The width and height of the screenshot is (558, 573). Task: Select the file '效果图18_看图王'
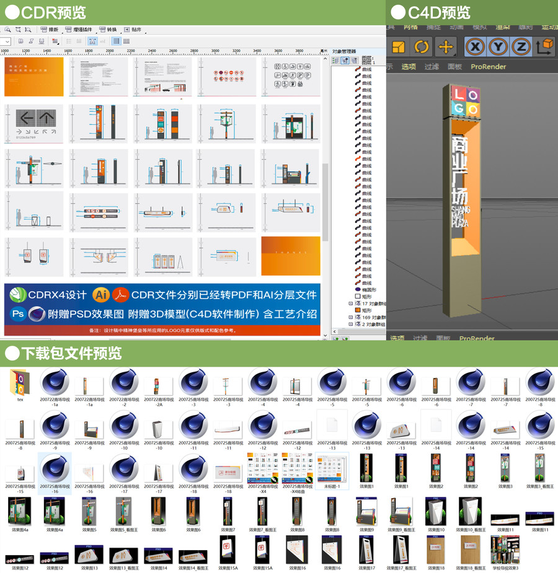471,553
